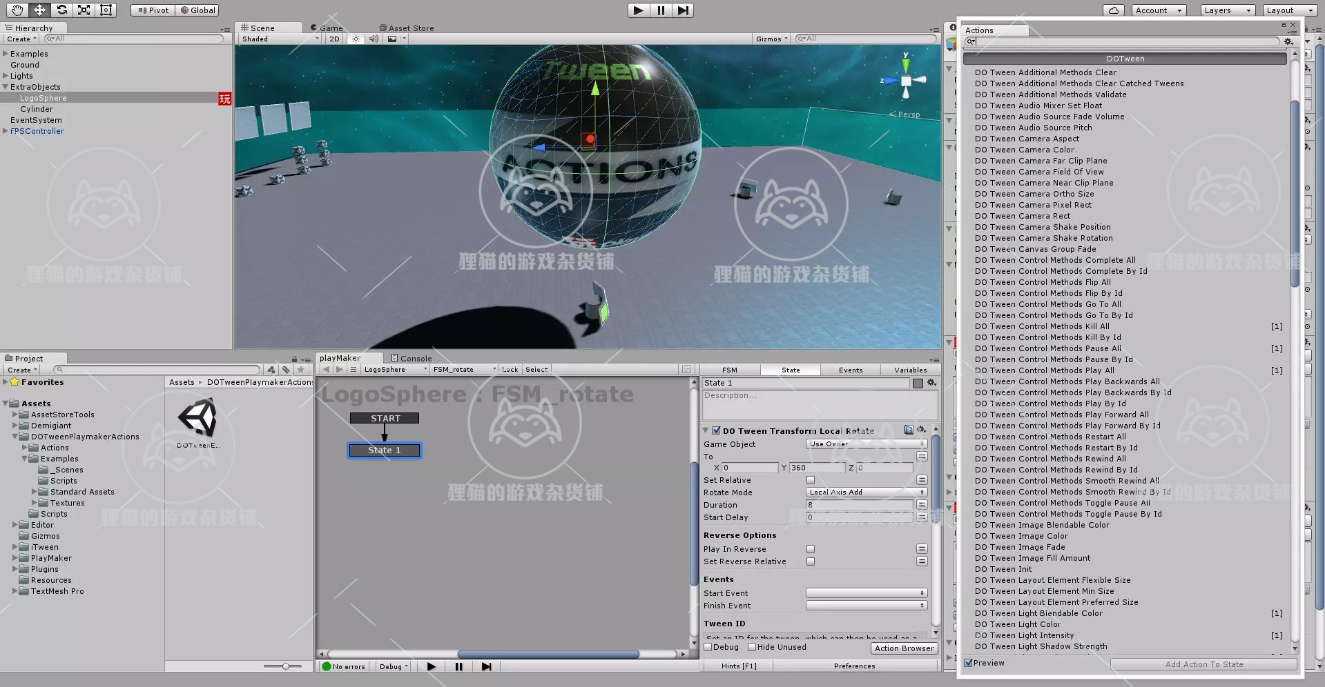Image resolution: width=1325 pixels, height=687 pixels.
Task: Select the Textures folder in Project
Action: [68, 503]
